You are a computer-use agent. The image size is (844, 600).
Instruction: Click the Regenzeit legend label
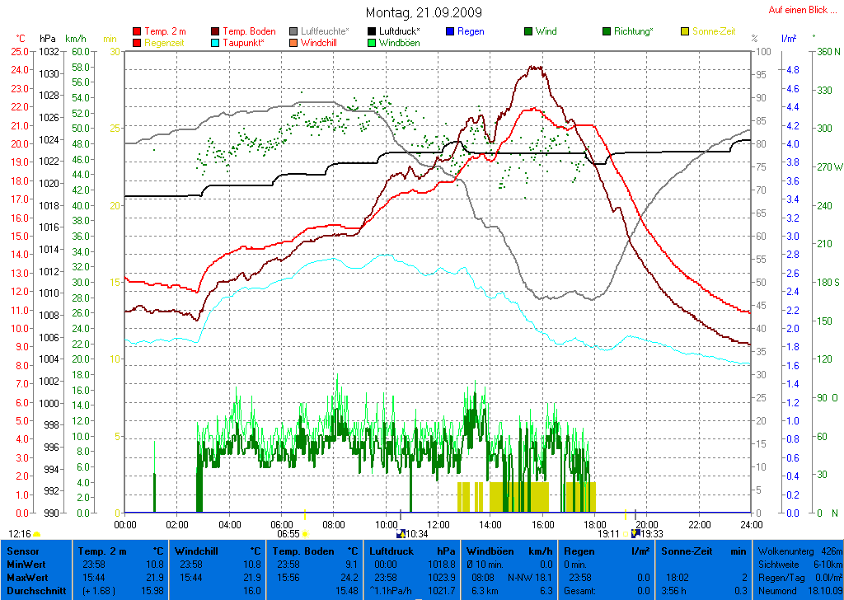pyautogui.click(x=166, y=43)
